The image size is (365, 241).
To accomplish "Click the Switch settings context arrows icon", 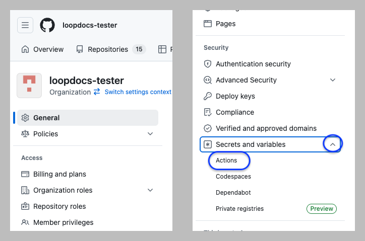I will click(x=97, y=92).
